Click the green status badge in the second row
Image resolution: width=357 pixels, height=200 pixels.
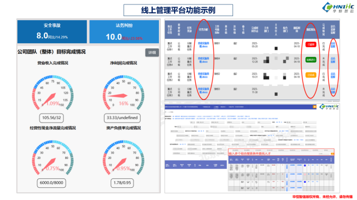coord(311,60)
